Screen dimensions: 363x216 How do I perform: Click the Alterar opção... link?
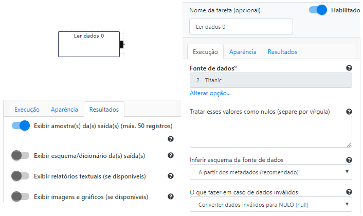pos(210,93)
